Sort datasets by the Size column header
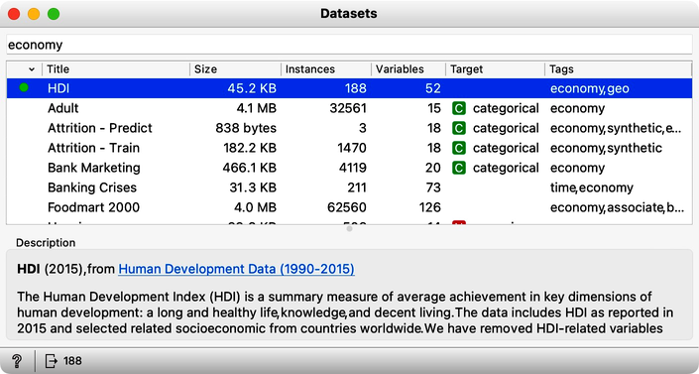This screenshot has height=374, width=699. coord(235,69)
